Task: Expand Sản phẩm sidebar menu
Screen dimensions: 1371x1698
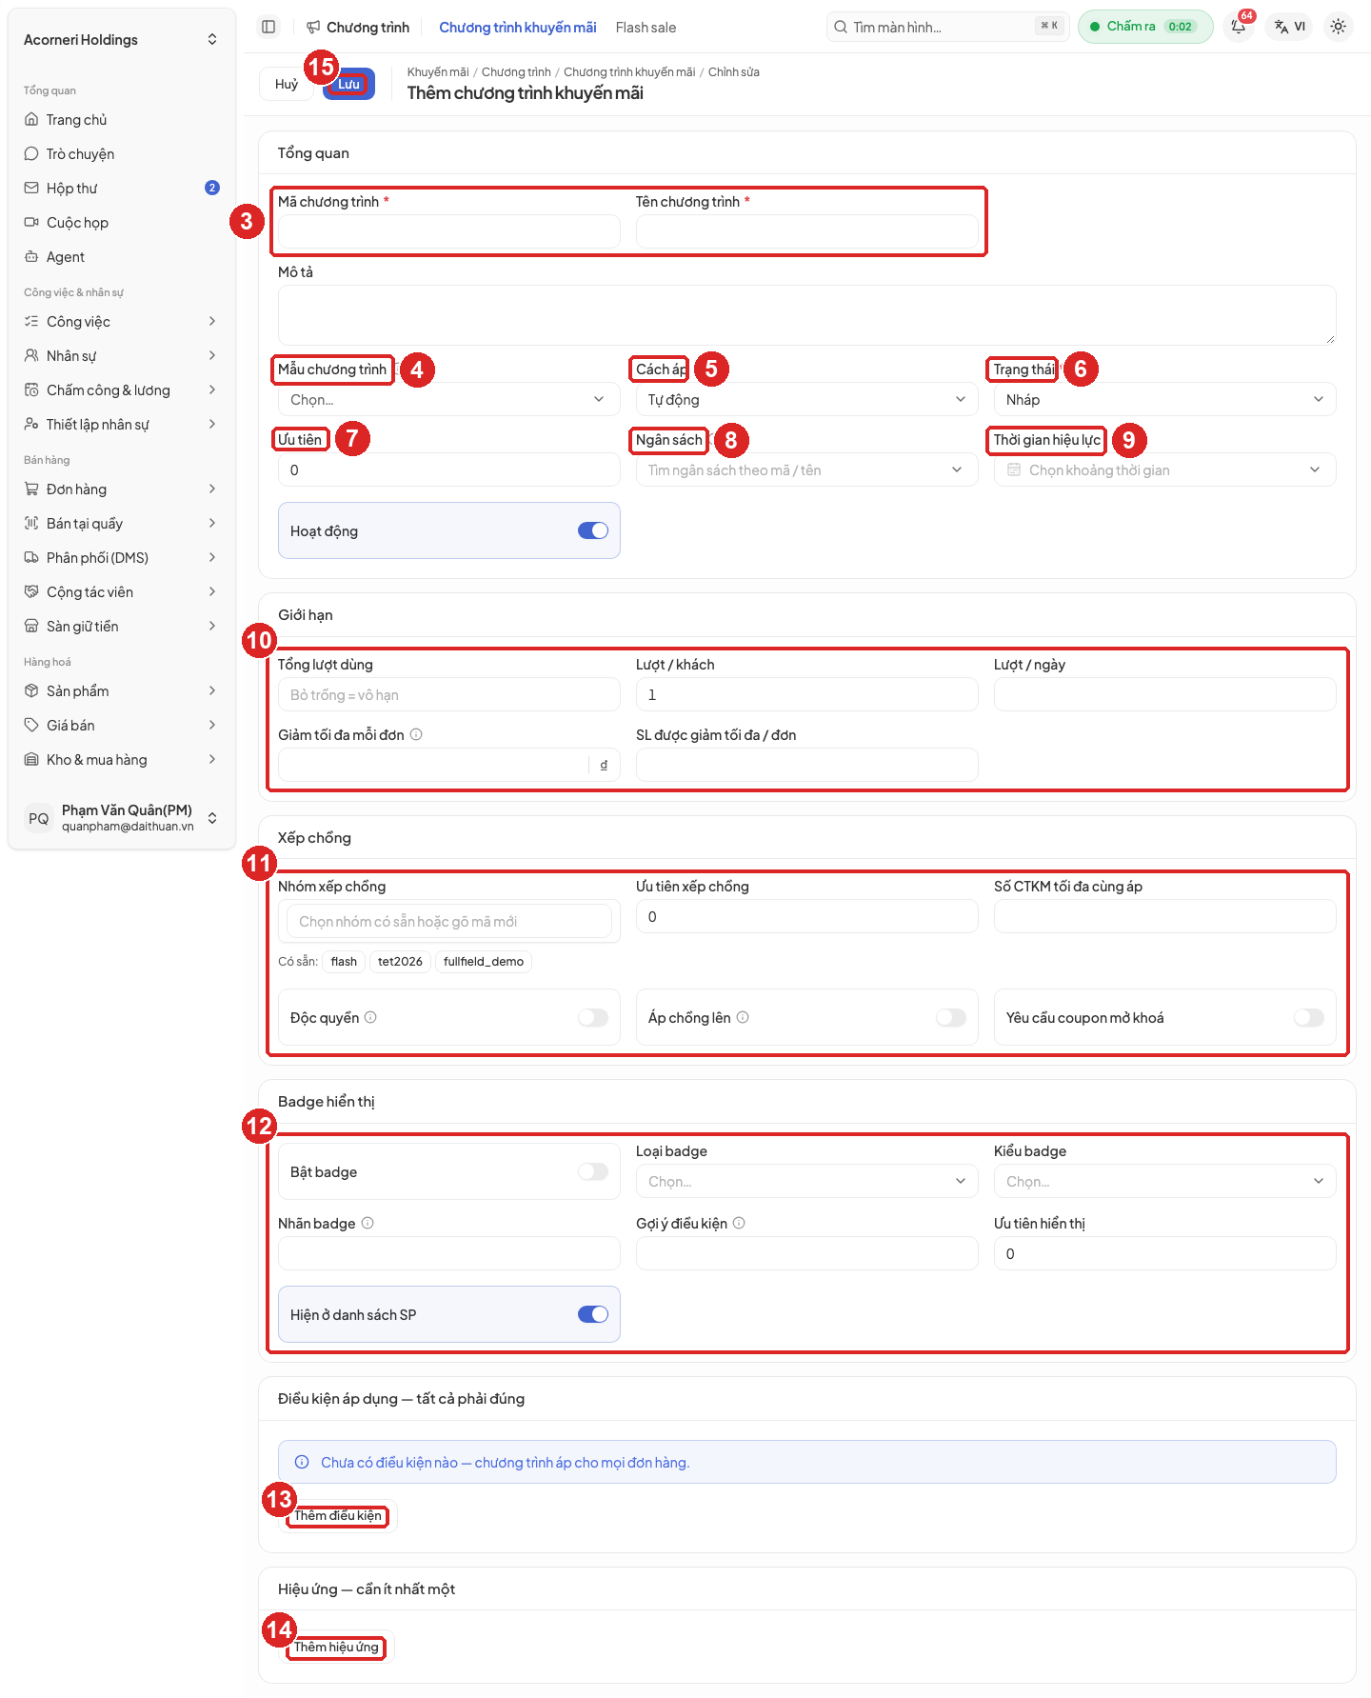Action: point(122,691)
